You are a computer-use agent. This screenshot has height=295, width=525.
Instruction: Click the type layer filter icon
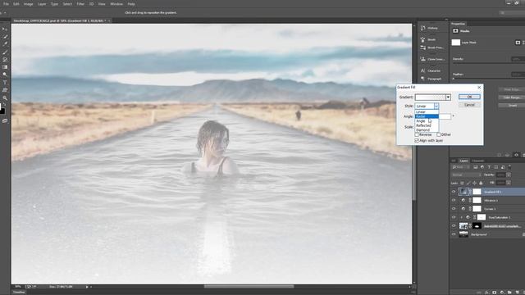[x=489, y=167]
